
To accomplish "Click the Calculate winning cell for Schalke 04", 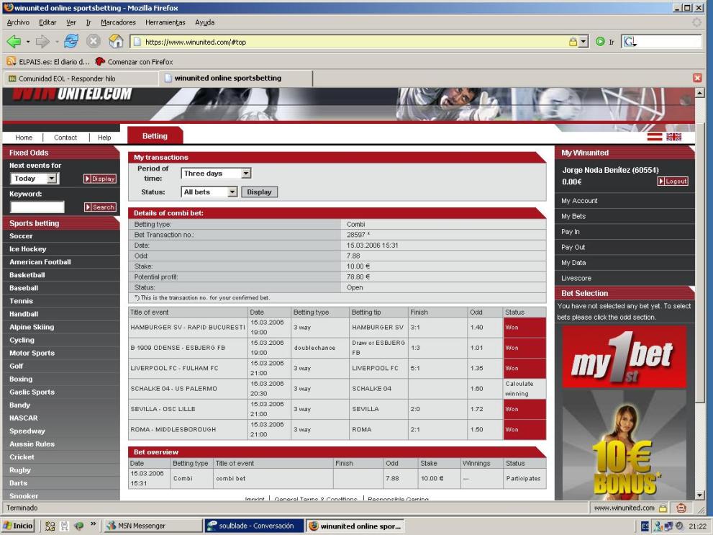I will click(x=524, y=389).
